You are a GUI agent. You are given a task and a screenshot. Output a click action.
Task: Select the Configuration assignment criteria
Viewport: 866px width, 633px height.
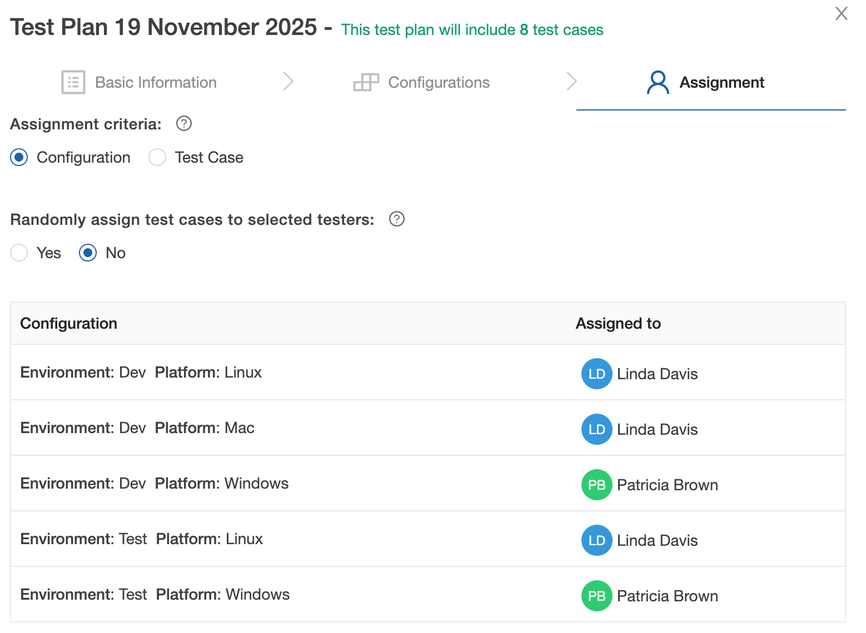click(18, 157)
